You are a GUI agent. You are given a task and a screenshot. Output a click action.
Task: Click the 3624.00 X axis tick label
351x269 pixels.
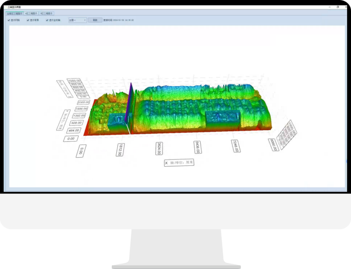coord(159,149)
